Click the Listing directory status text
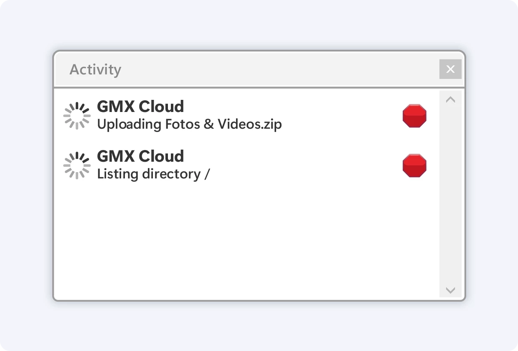518x351 pixels. [x=149, y=174]
